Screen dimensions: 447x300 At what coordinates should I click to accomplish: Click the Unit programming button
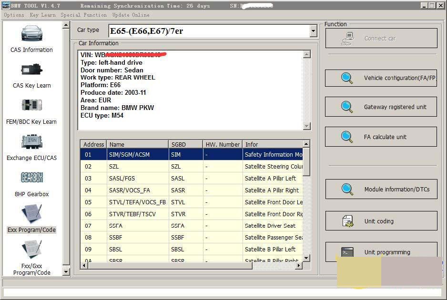click(x=381, y=252)
